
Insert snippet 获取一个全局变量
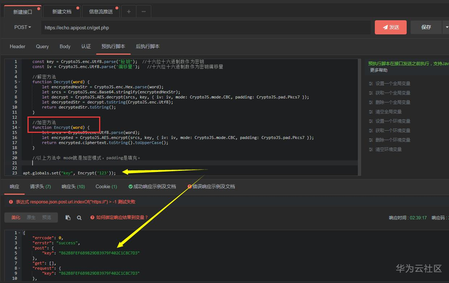click(x=393, y=93)
